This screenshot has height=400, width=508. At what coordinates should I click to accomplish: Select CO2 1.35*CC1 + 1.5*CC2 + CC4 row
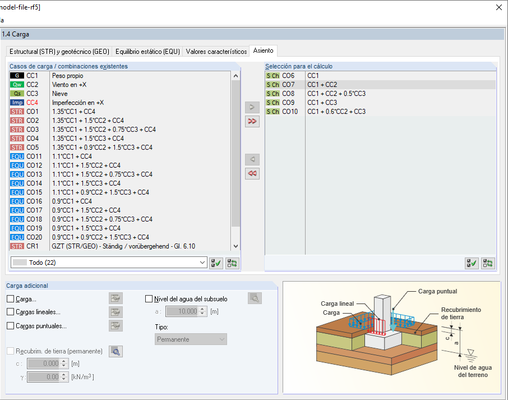click(120, 121)
